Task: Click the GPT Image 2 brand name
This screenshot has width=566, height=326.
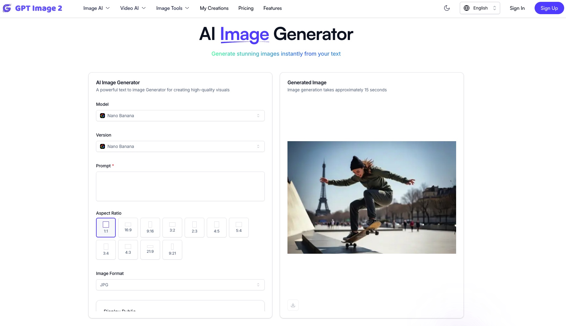Action: pos(38,8)
